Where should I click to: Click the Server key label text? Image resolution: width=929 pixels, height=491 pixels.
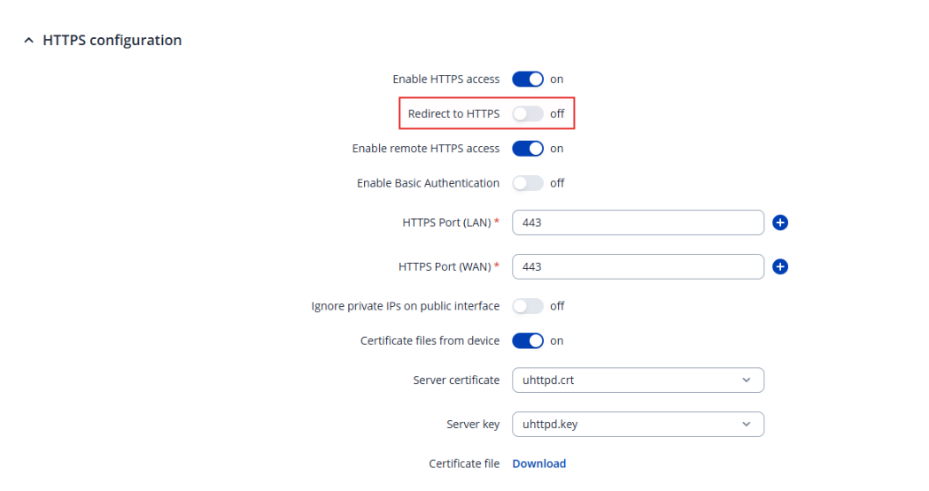473,425
